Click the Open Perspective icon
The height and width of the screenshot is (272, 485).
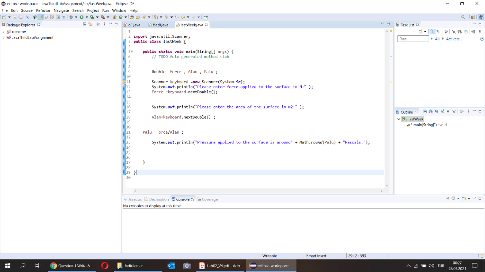point(473,17)
